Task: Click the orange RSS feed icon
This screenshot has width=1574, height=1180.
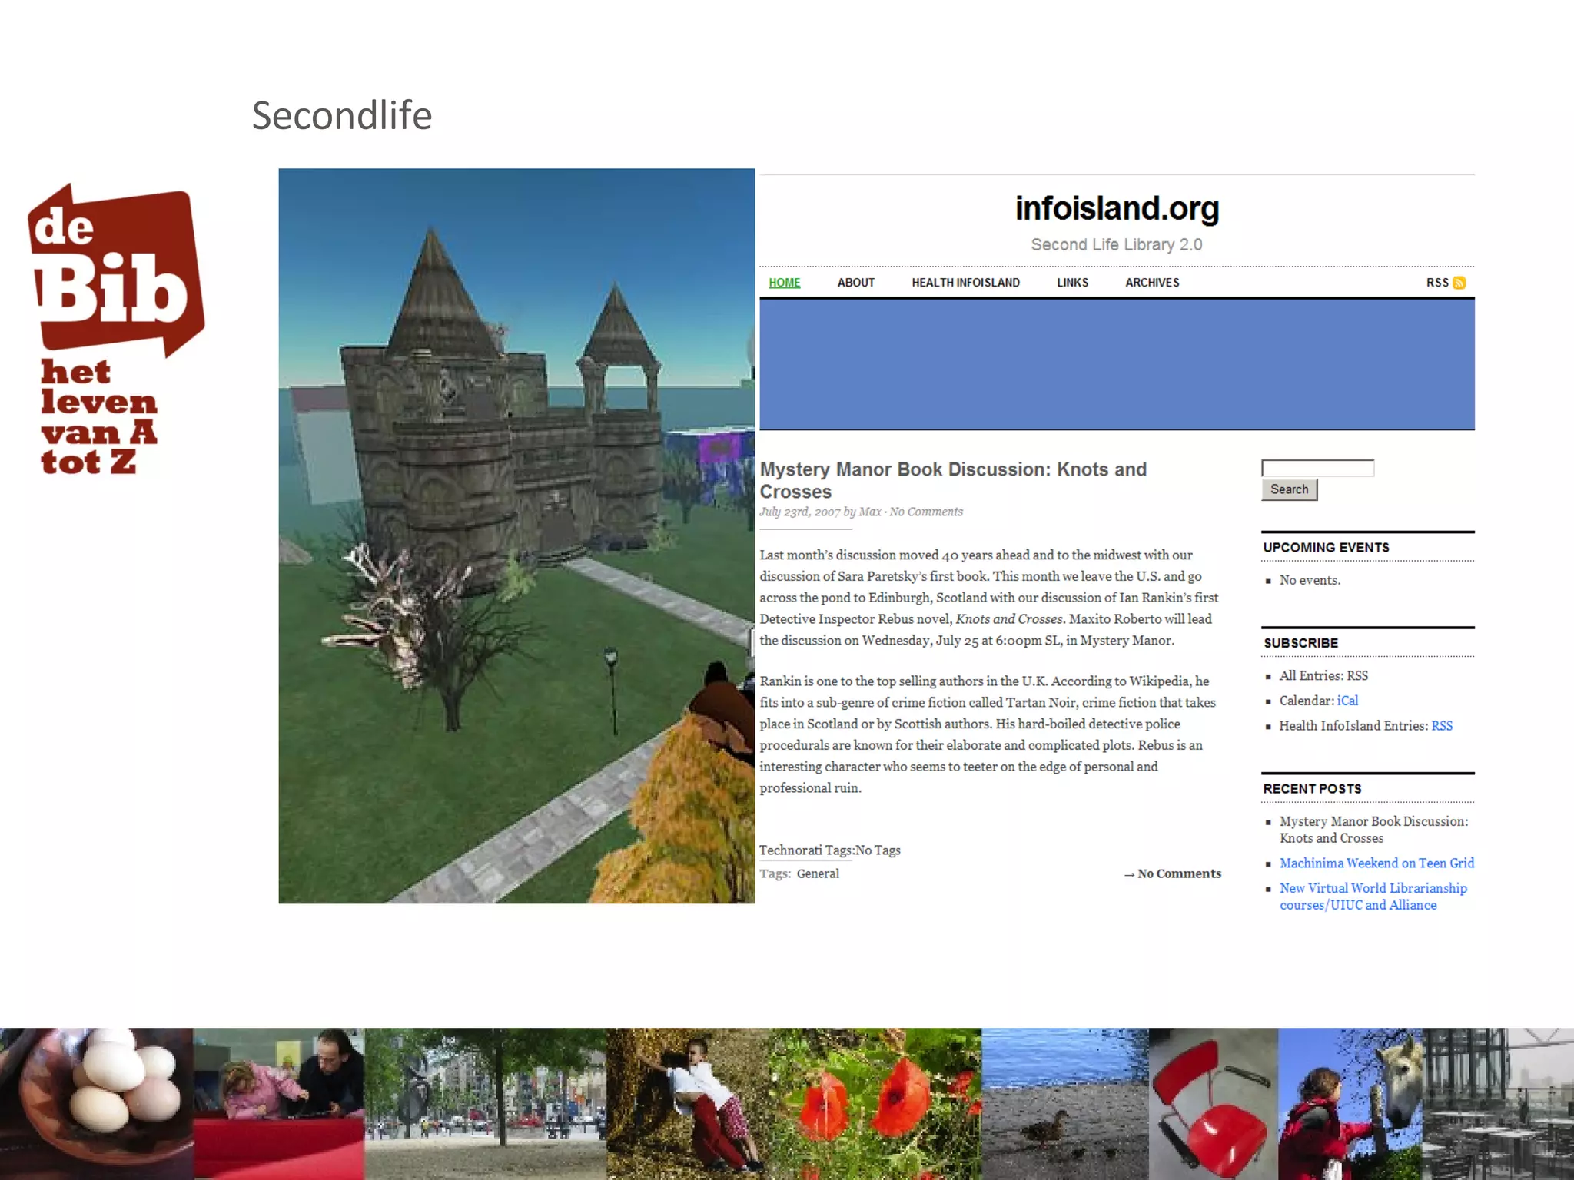Action: (1459, 283)
